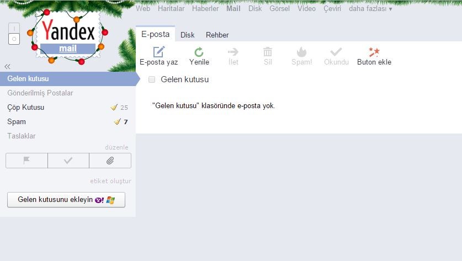462x261 pixels.
Task: Clean Spam folder with broom icon
Action: [117, 121]
